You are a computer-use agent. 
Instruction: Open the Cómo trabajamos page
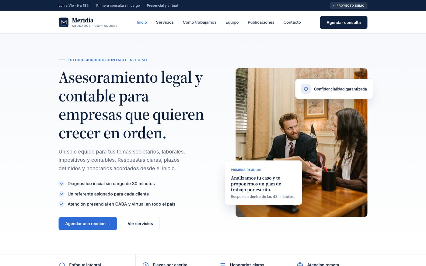(x=200, y=22)
